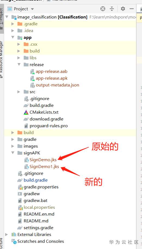Viewport: 142px width, 249px height.
Task: Click the External Libraries bars icon
Action: [x=14, y=235]
